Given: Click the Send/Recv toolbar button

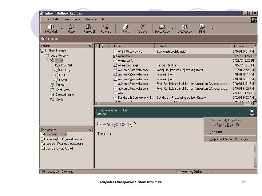Looking at the screenshot, I should [162, 29].
